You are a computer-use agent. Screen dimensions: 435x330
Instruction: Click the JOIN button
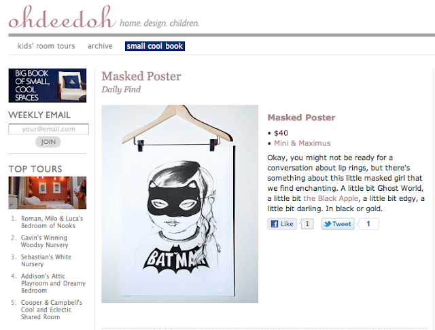(48, 142)
